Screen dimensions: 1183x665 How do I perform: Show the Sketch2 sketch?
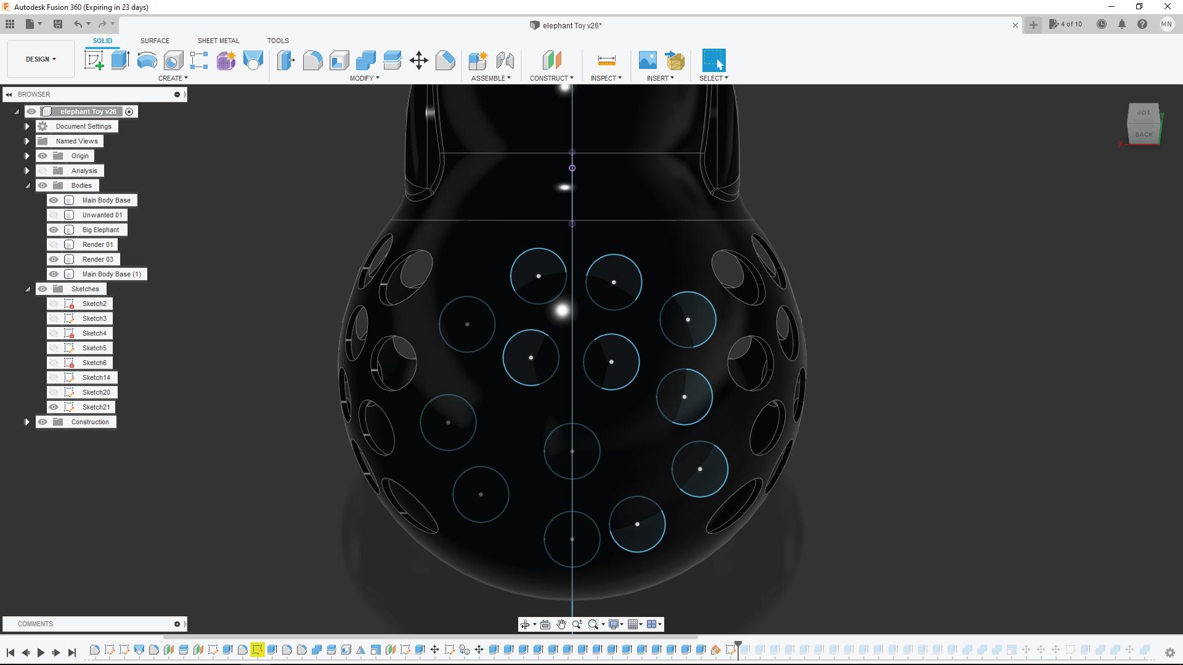[x=54, y=303]
